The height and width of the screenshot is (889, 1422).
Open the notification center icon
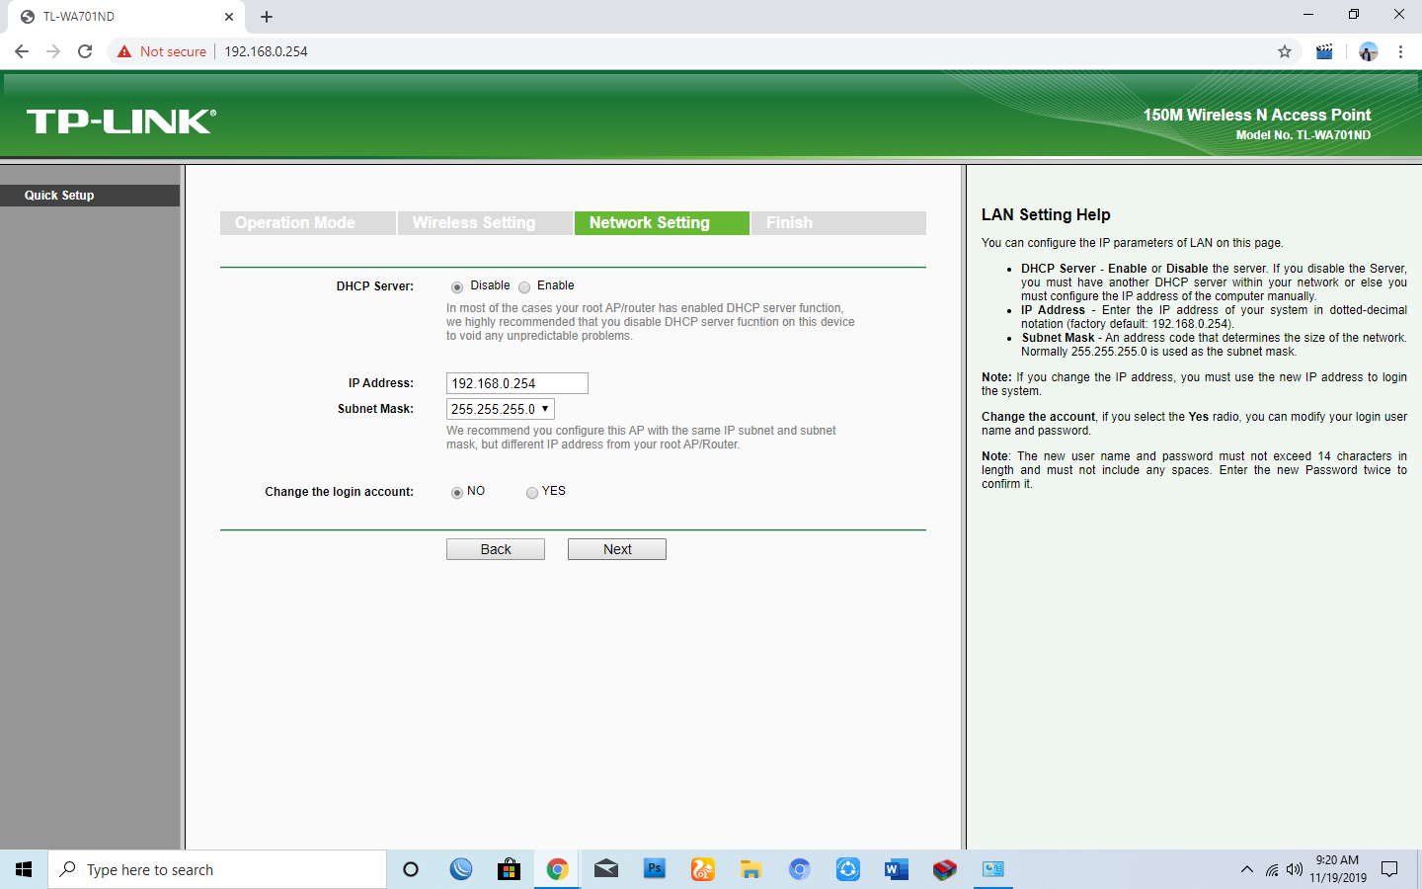(1389, 869)
